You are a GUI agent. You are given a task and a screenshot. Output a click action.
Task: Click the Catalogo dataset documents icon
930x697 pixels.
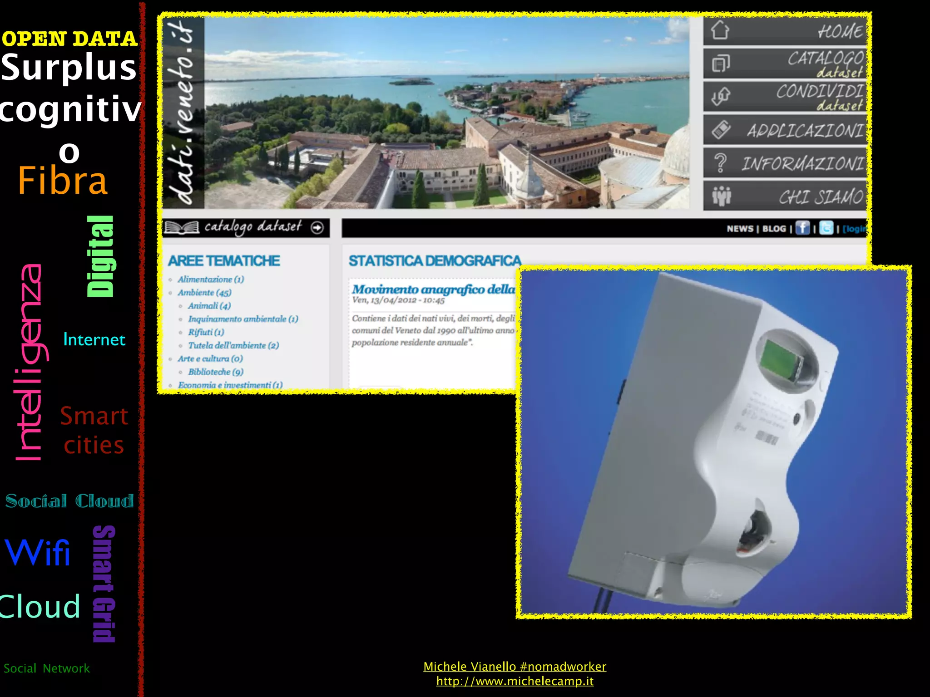pos(721,63)
